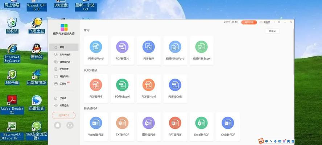
Task: Open the PDF转图片 tool
Action: pos(122,50)
